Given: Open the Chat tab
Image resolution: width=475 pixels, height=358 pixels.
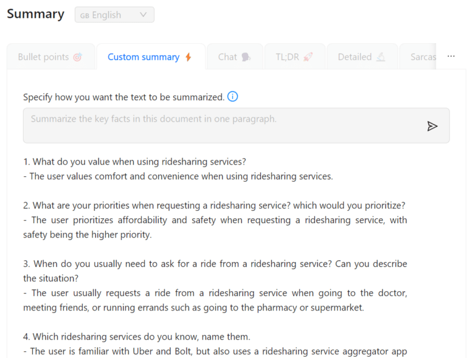Looking at the screenshot, I should tap(228, 57).
